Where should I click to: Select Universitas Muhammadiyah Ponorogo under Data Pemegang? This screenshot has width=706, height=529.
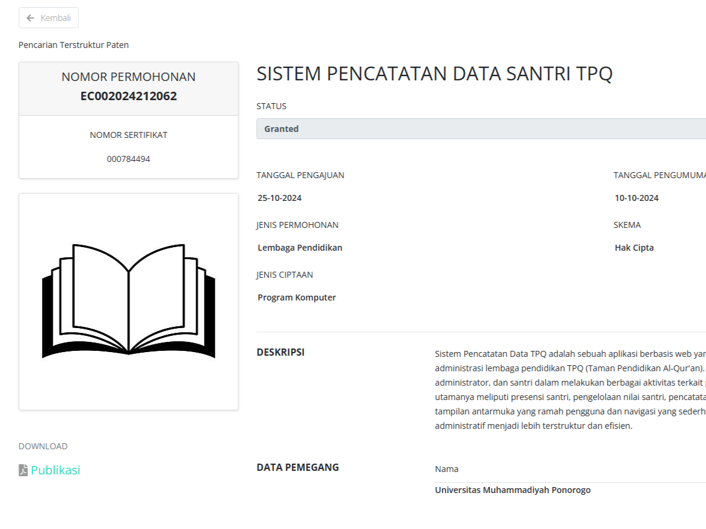pos(512,489)
